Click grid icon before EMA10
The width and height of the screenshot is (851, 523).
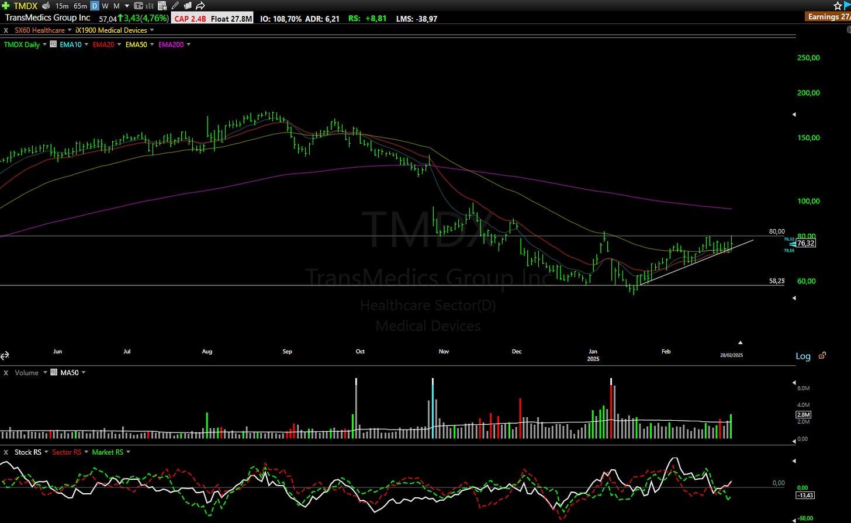[53, 44]
